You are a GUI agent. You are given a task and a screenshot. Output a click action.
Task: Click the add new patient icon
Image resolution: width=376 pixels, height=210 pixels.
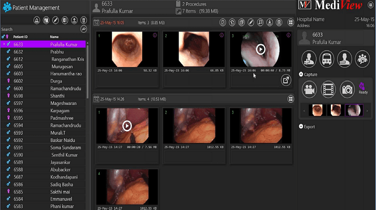[309, 59]
